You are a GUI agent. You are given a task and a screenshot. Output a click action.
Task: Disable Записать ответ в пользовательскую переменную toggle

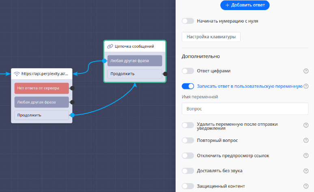point(188,86)
